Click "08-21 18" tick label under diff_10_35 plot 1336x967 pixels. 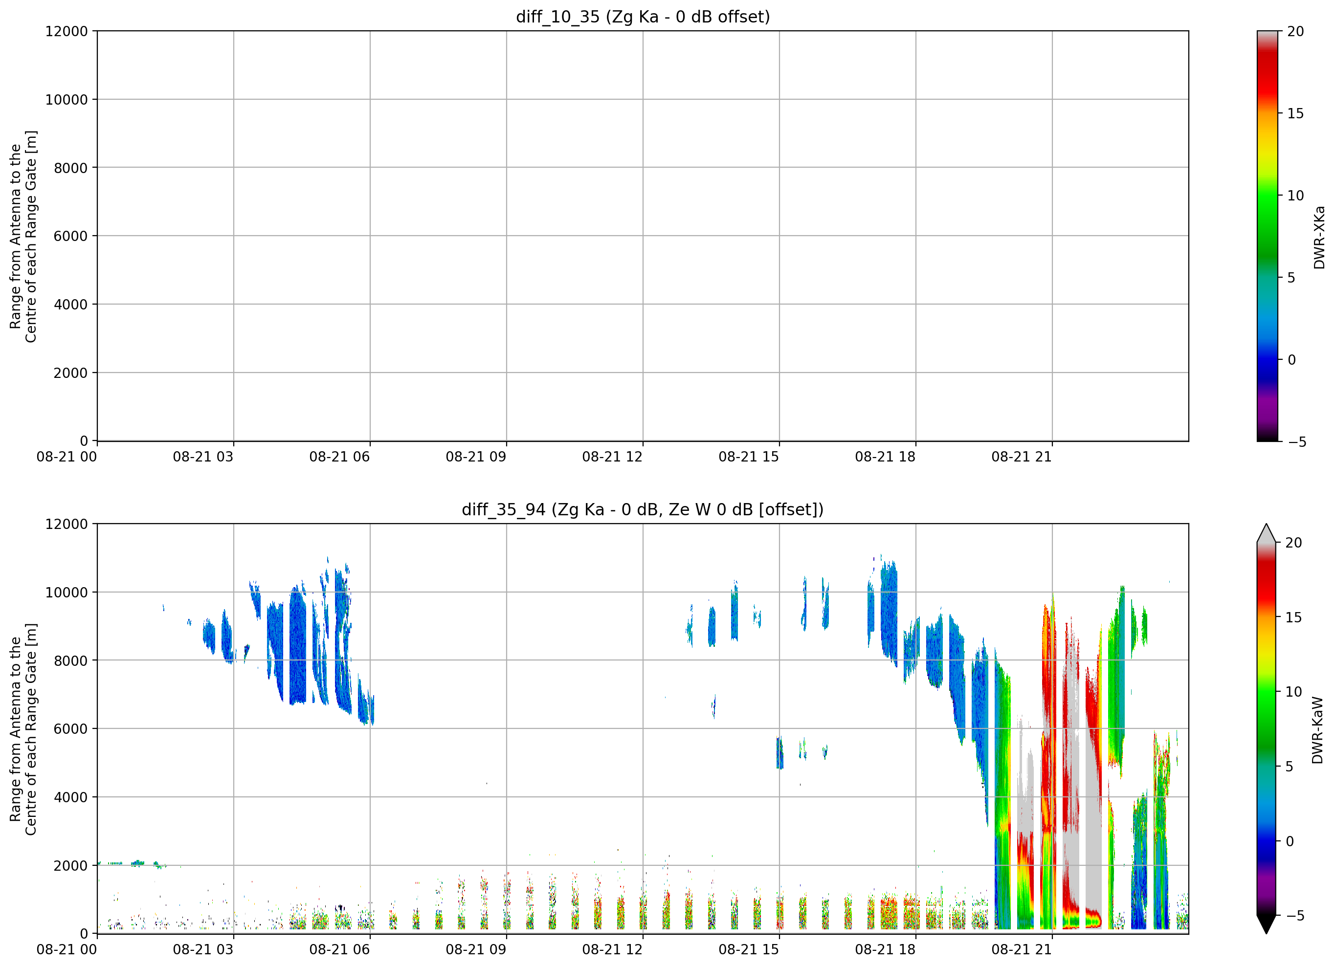click(885, 457)
